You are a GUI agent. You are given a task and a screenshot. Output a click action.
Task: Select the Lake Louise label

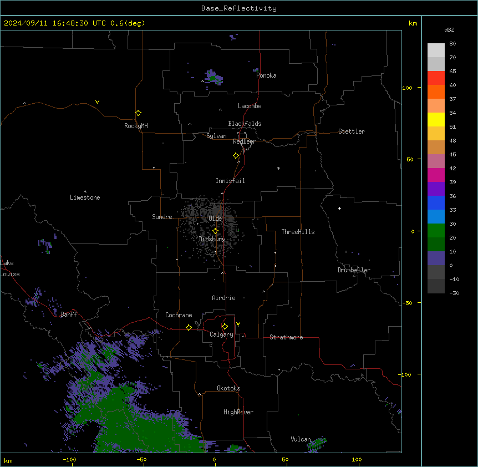pyautogui.click(x=9, y=268)
